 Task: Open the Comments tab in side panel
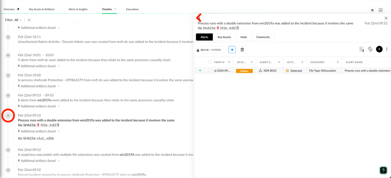point(263,37)
